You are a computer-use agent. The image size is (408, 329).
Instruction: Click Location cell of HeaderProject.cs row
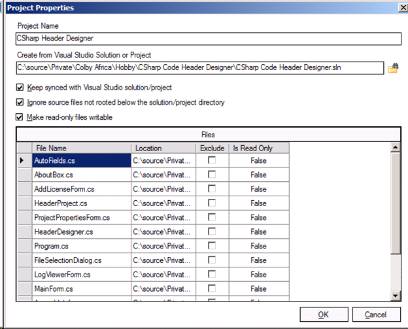[163, 203]
